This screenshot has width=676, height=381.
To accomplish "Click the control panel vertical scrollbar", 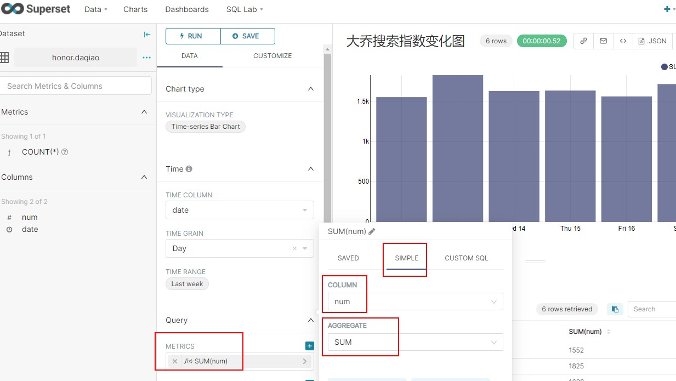I will point(327,137).
